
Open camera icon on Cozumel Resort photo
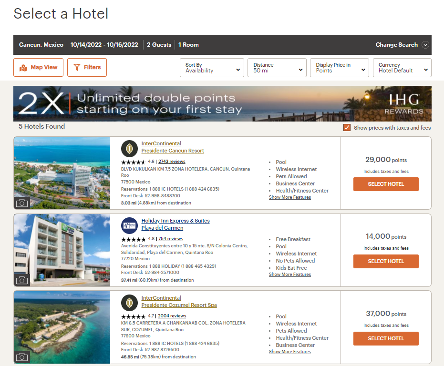coord(22,357)
